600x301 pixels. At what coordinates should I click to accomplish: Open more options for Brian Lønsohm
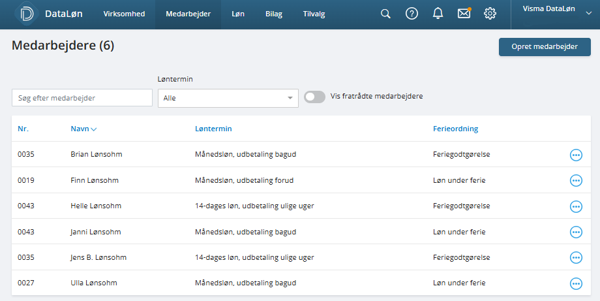coord(576,155)
